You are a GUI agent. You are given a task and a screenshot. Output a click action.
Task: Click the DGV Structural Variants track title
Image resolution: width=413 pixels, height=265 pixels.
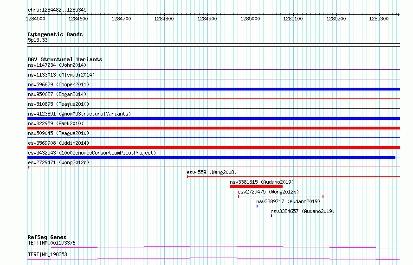[65, 59]
